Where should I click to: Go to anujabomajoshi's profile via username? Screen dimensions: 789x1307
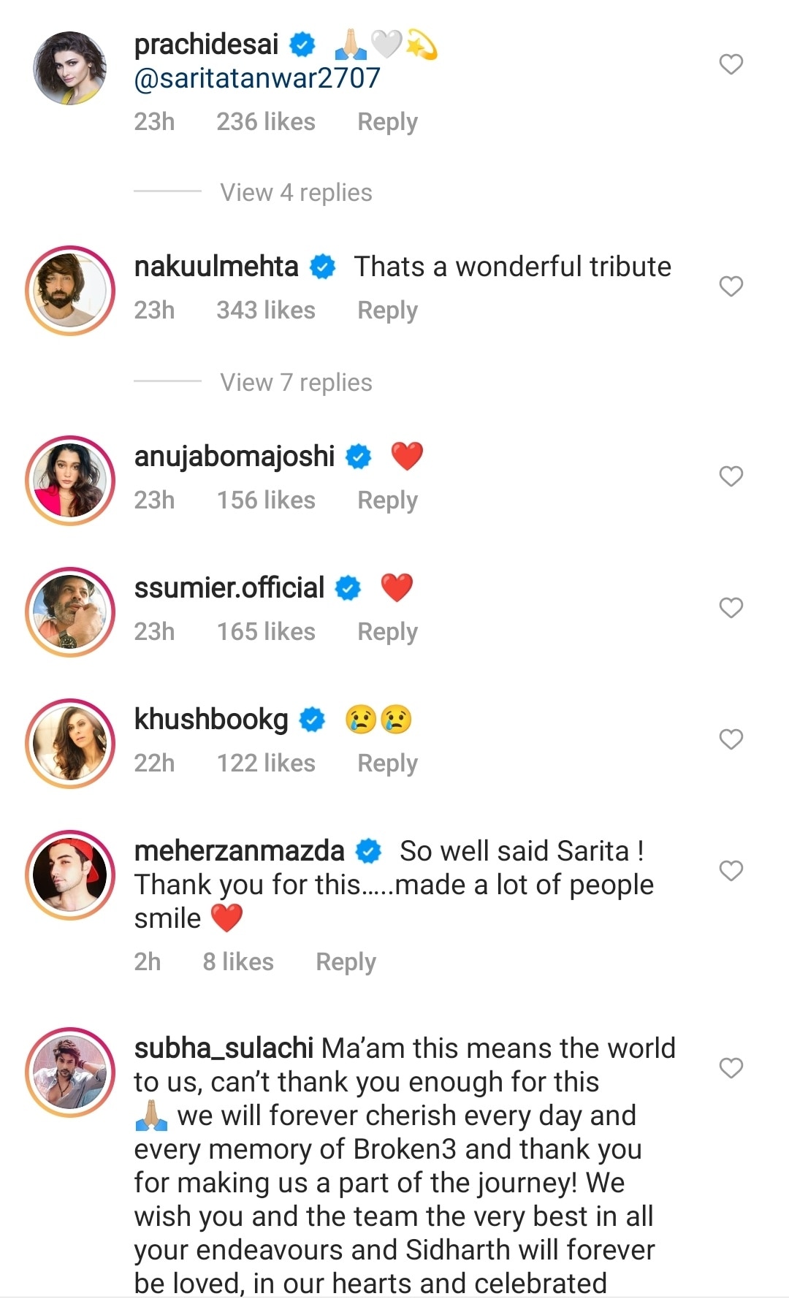click(234, 457)
